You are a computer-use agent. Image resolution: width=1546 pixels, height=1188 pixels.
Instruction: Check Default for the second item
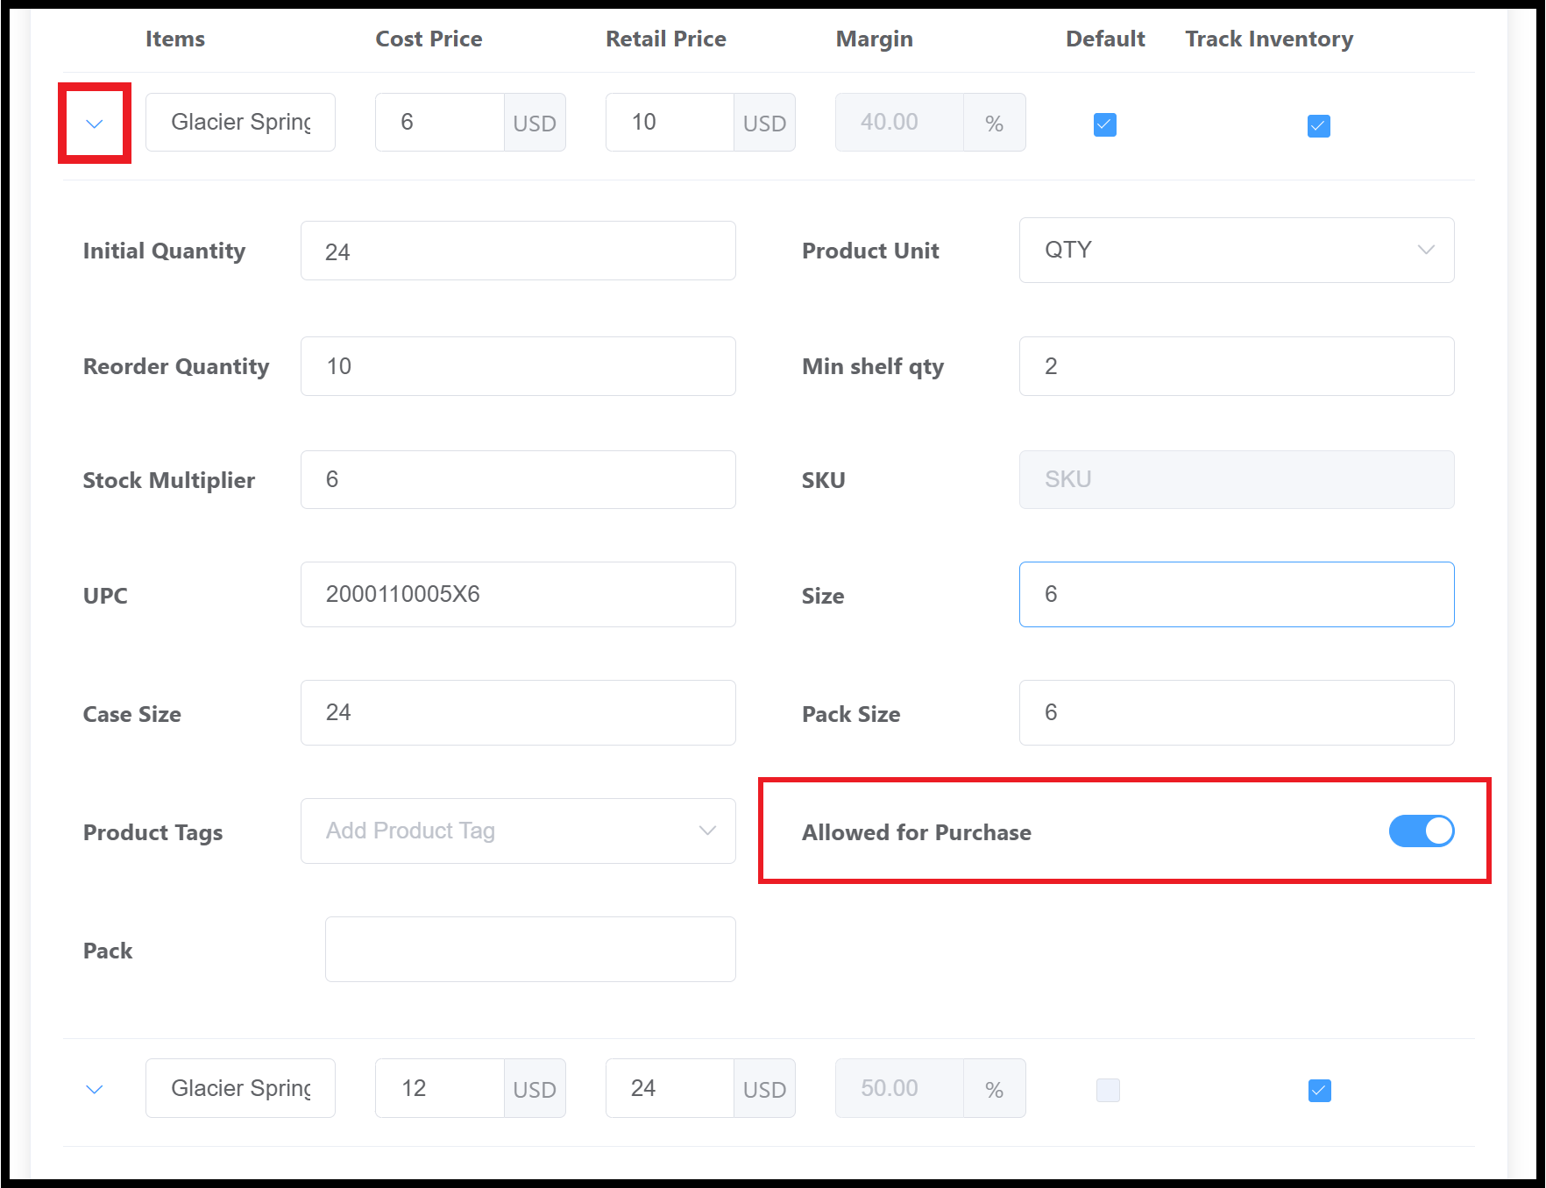click(x=1108, y=1090)
